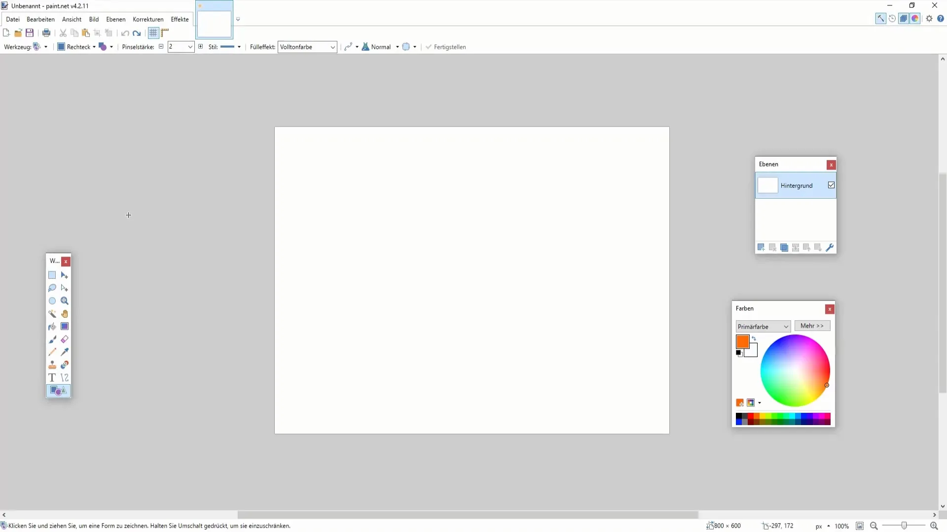The image size is (947, 532).
Task: Select the Recolor tool
Action: point(65,365)
